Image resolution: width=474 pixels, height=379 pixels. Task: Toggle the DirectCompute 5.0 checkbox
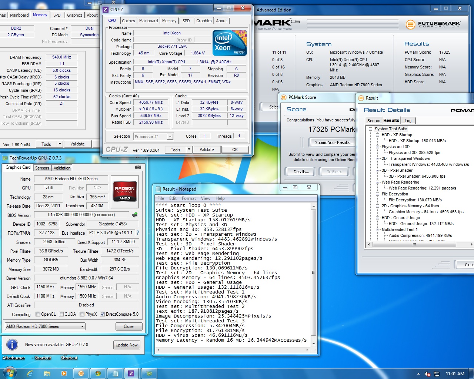[102, 314]
